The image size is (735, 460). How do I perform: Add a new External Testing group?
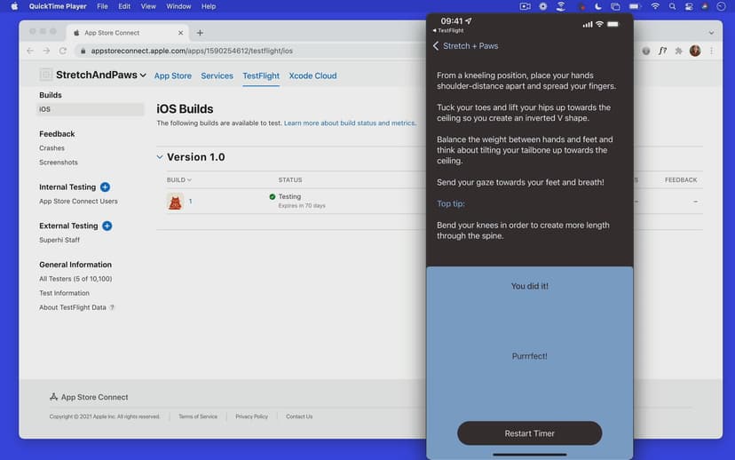pos(107,226)
